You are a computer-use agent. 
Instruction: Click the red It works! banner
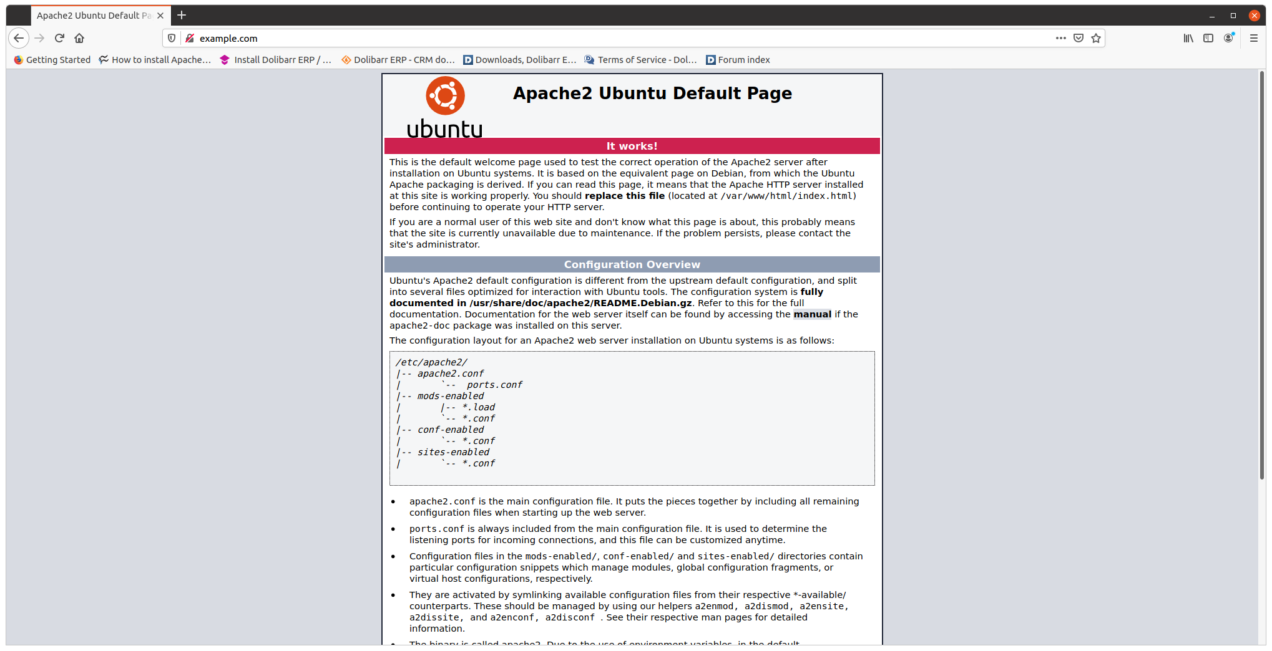click(x=632, y=146)
